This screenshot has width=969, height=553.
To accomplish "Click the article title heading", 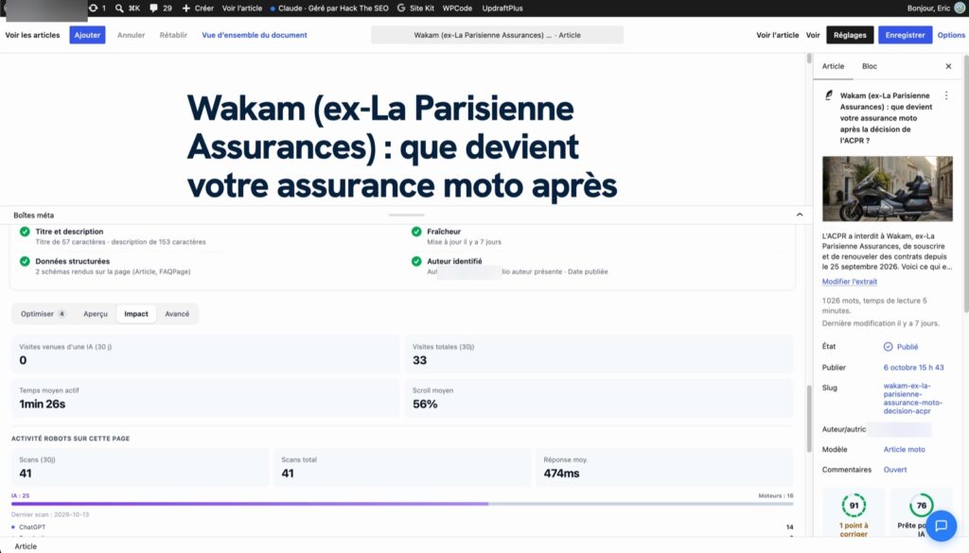I will [401, 147].
